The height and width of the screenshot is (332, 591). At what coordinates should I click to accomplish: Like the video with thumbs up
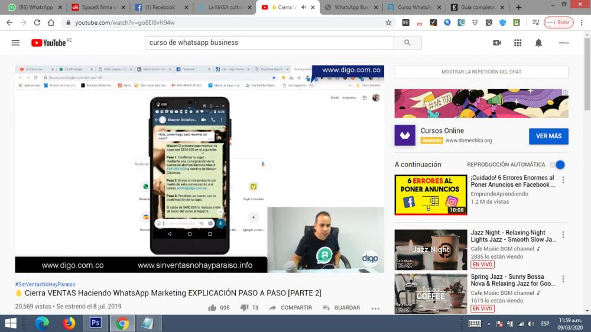212,308
